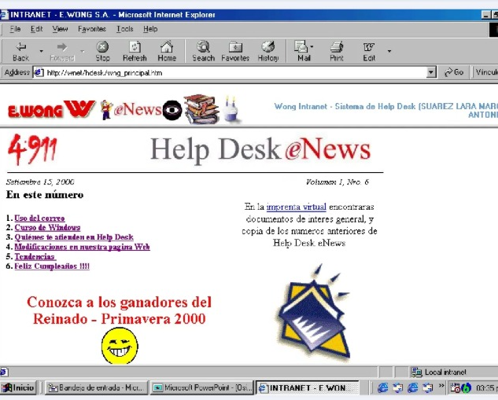498x400 pixels.
Task: Click the yellow smiley face image
Action: point(120,346)
